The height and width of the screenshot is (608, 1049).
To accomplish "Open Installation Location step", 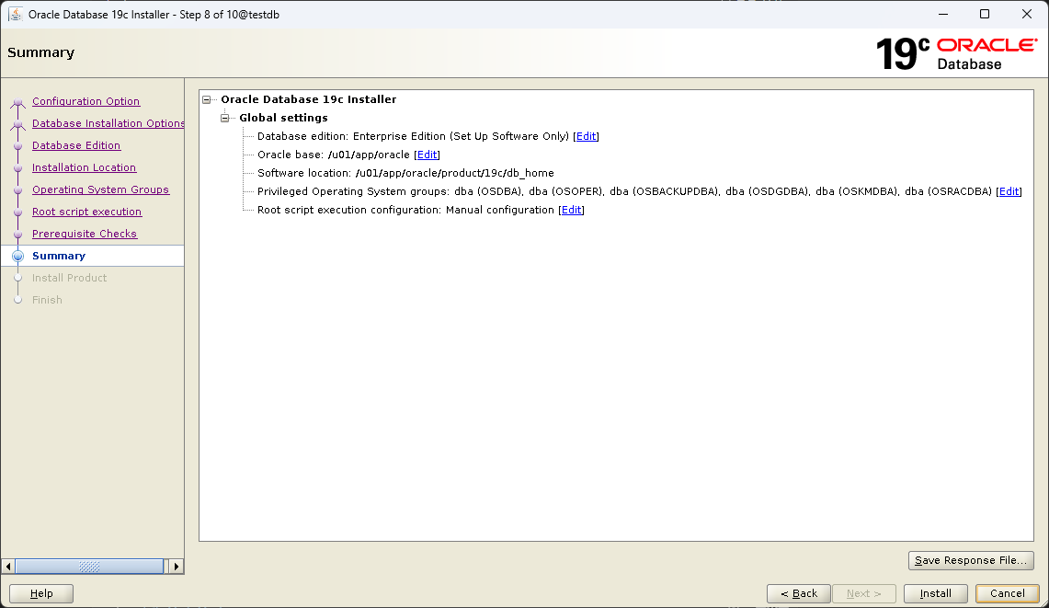I will (x=85, y=167).
